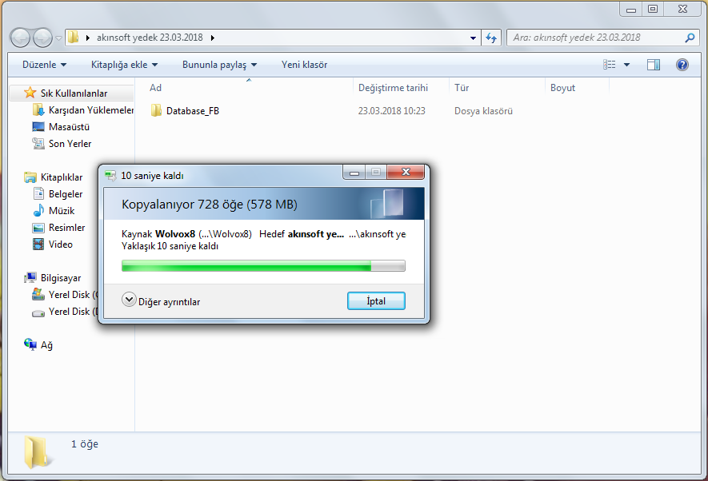Open the address bar history dropdown
This screenshot has height=481, width=708.
pos(473,38)
